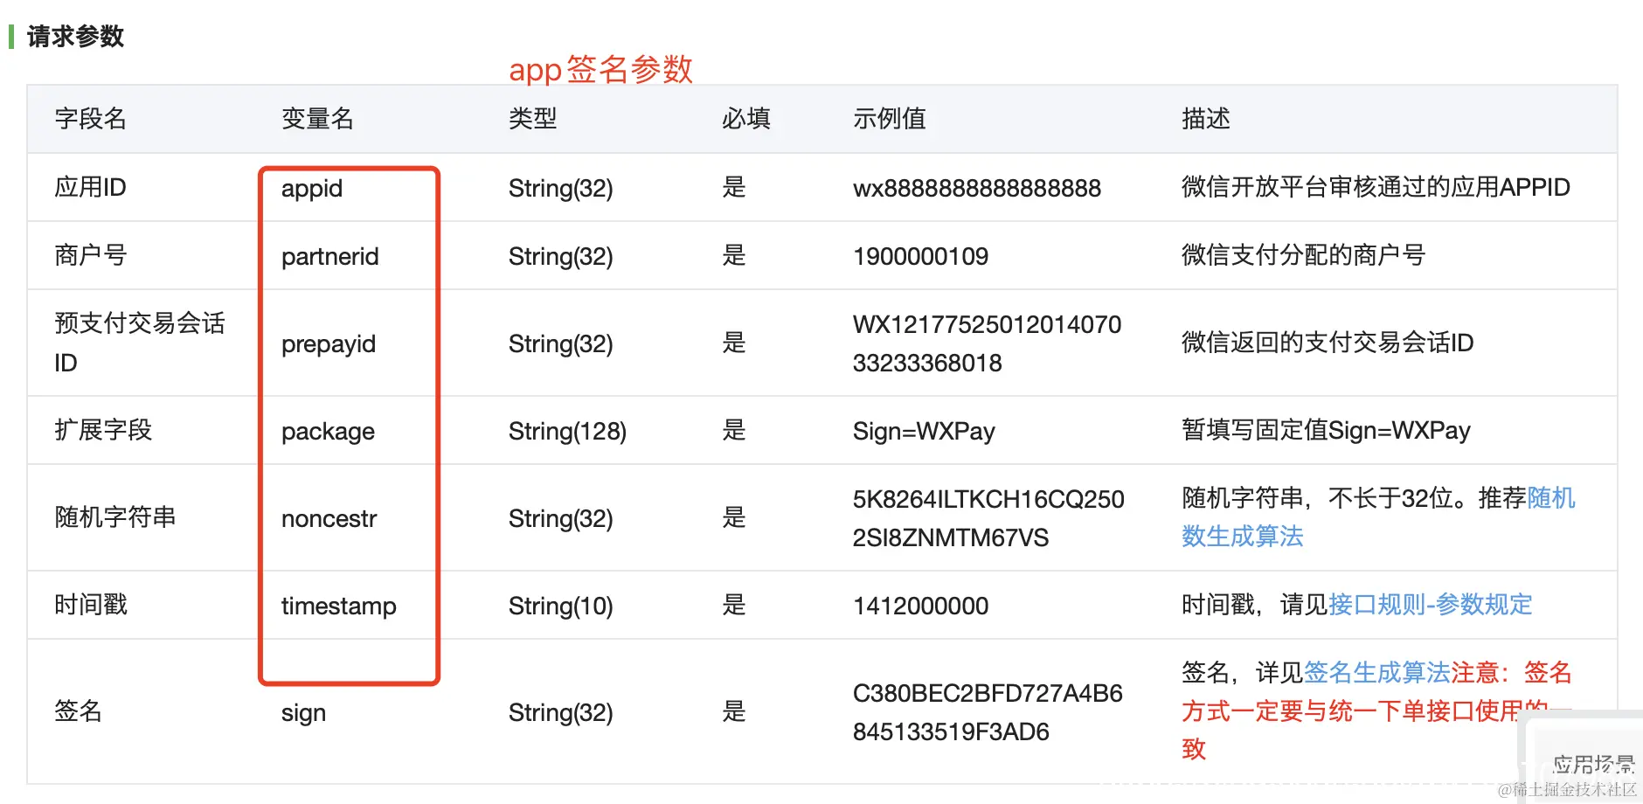
Task: Select 是 in the timestamp row
Action: (734, 605)
